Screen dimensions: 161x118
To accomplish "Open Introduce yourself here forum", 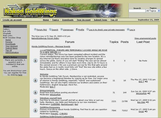I will [x=51, y=98].
